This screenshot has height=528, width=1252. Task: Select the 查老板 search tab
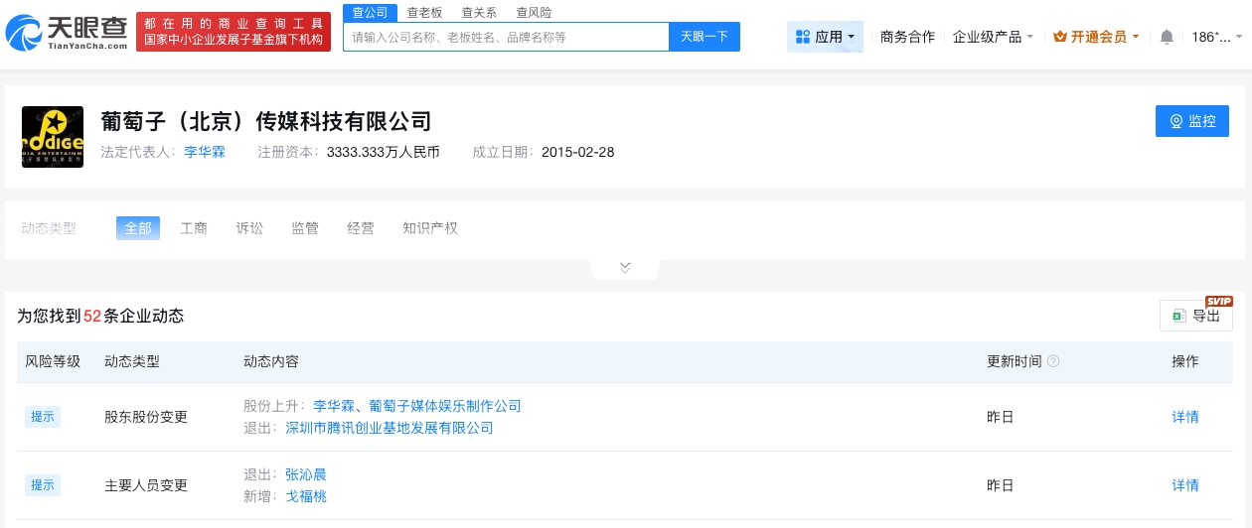pyautogui.click(x=424, y=12)
